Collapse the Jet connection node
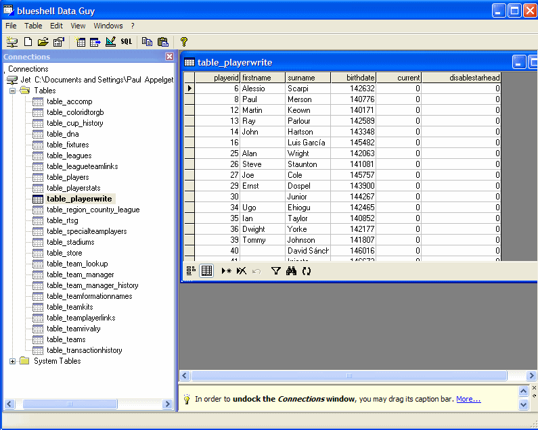 tap(12, 80)
